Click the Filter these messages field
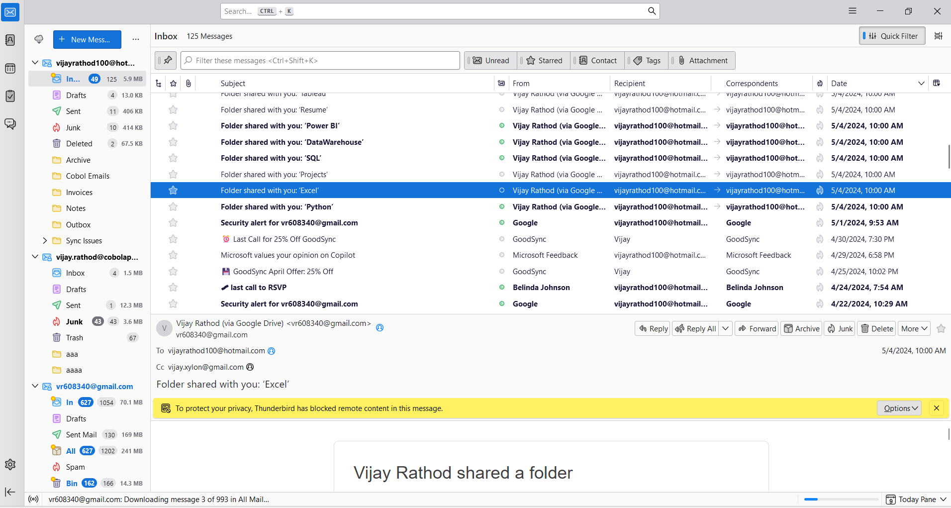 (x=320, y=61)
